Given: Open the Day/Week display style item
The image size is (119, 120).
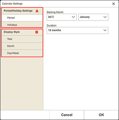Looking at the screenshot, I should (x=22, y=53).
